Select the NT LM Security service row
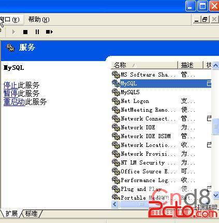219x223 pixels. [x=161, y=162]
